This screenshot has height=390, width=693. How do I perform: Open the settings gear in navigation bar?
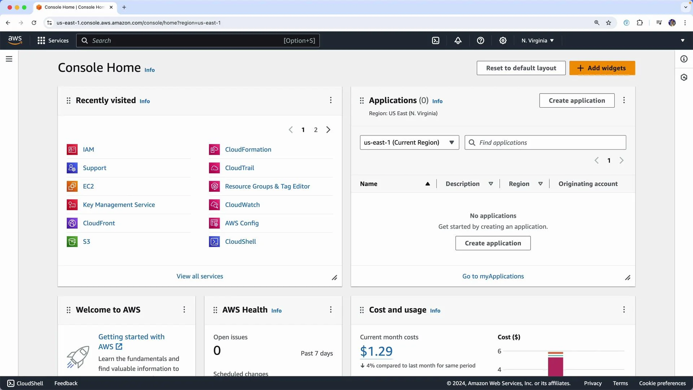(x=503, y=40)
